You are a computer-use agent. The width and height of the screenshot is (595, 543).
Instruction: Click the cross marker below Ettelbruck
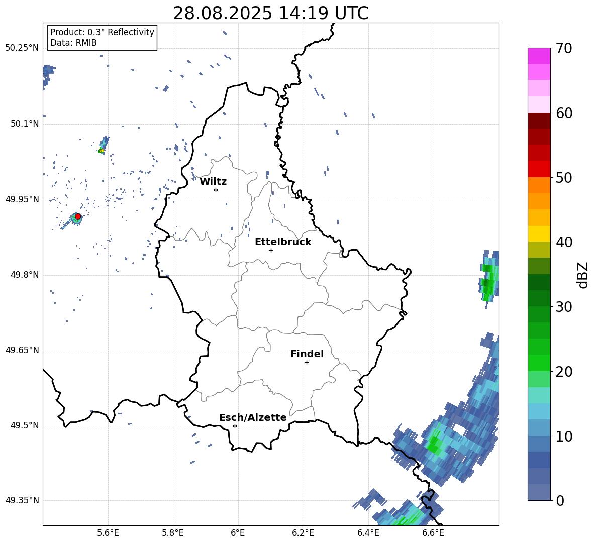coord(271,250)
